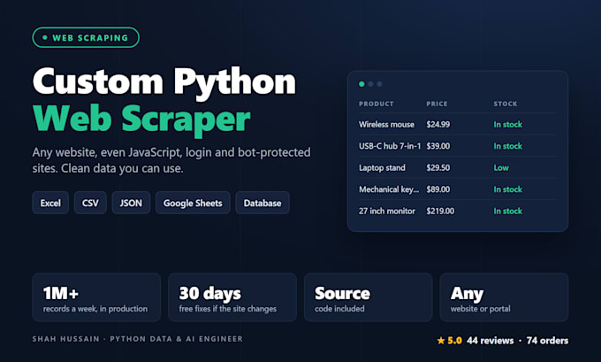Image resolution: width=601 pixels, height=362 pixels.
Task: Select the Wireless mouse product cell
Action: point(386,125)
